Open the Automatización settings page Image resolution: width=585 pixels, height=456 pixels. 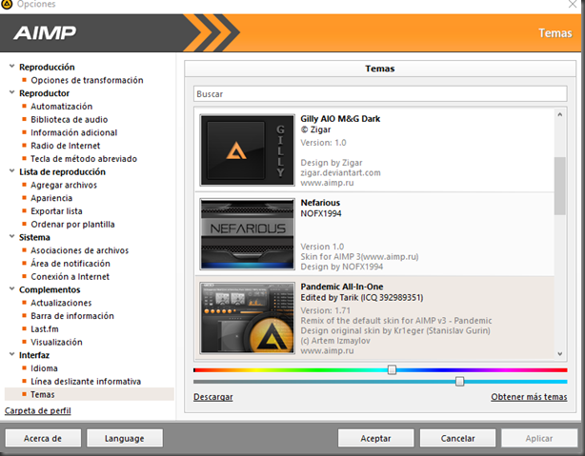click(x=62, y=107)
